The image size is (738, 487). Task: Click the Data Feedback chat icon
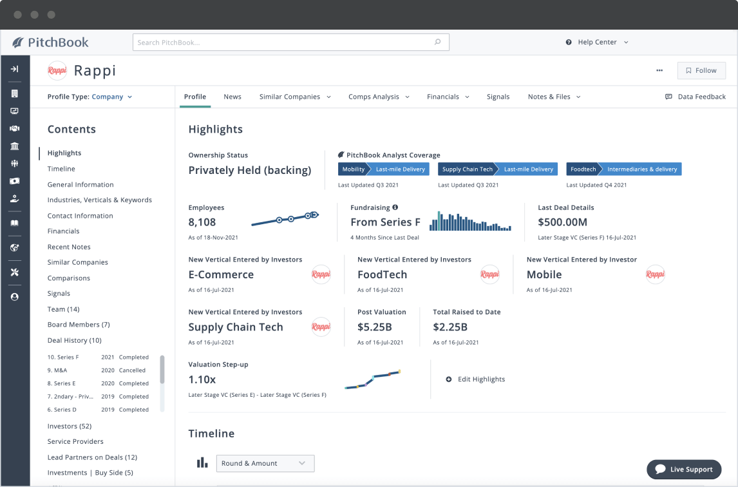pyautogui.click(x=668, y=97)
